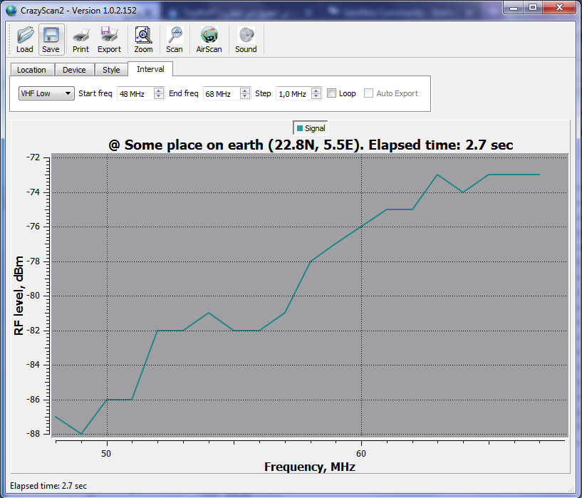
Task: Launch the AirScan tool
Action: click(x=209, y=35)
